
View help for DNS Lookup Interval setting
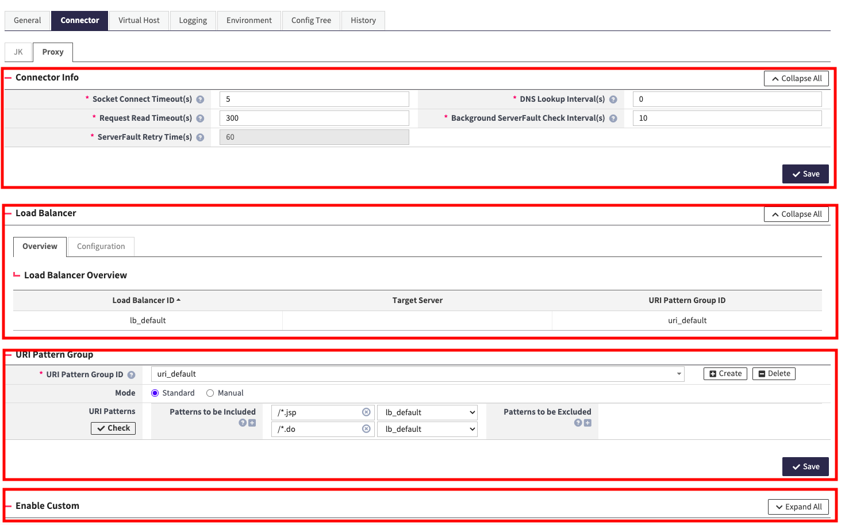613,99
